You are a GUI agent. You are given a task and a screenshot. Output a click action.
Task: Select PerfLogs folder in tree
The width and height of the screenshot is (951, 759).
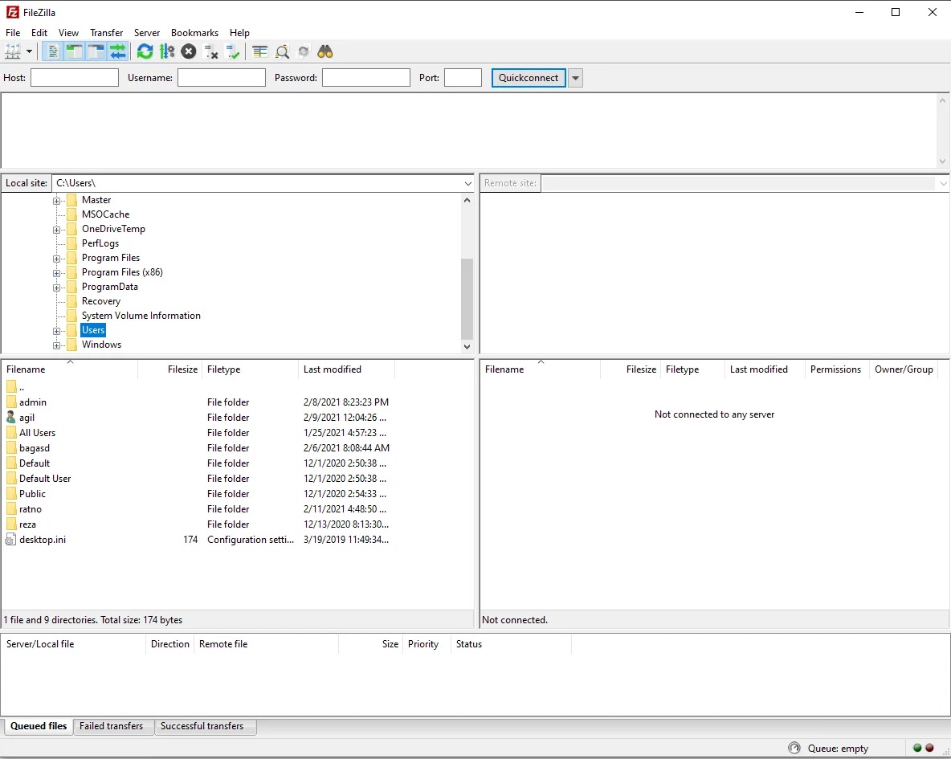click(x=100, y=243)
